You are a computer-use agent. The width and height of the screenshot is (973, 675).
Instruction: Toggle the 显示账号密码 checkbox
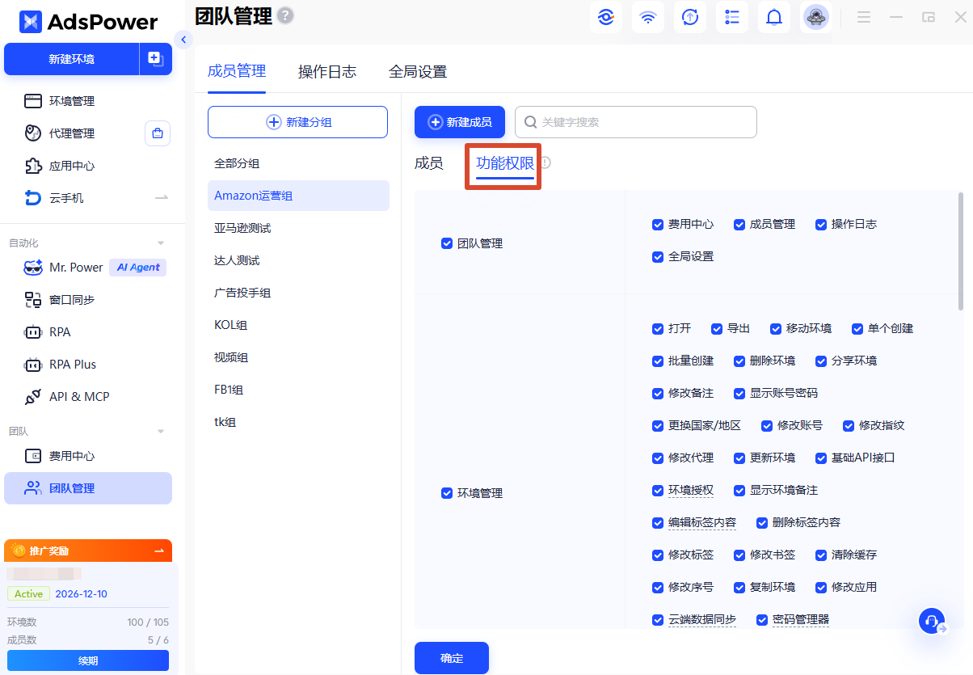point(739,394)
